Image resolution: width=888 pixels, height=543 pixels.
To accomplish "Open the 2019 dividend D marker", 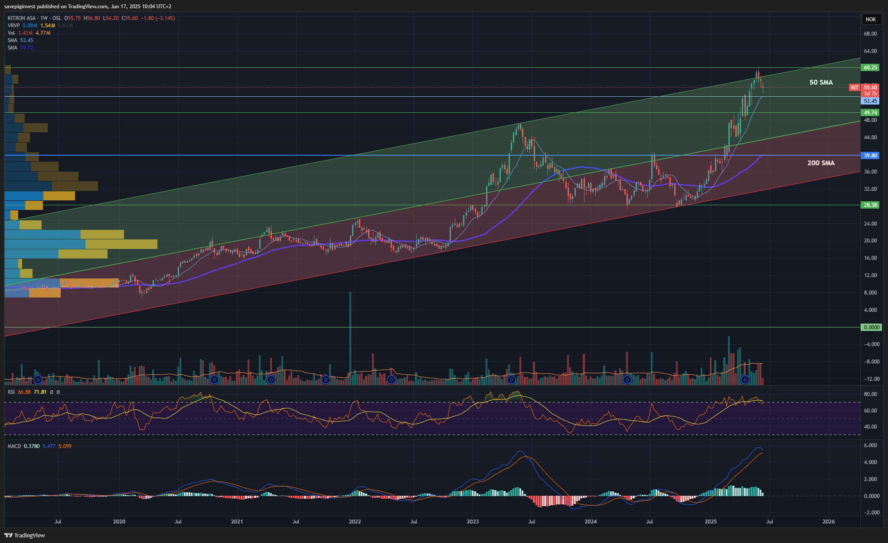I will pos(38,380).
